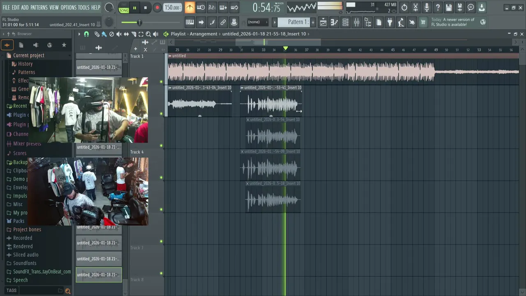
Task: Open the Mixer icon
Action: click(357, 22)
